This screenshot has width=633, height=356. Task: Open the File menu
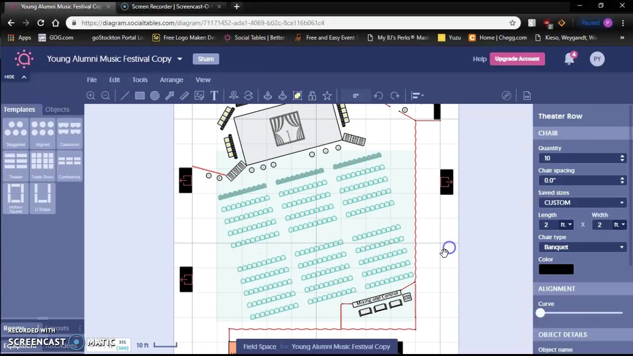coord(91,80)
